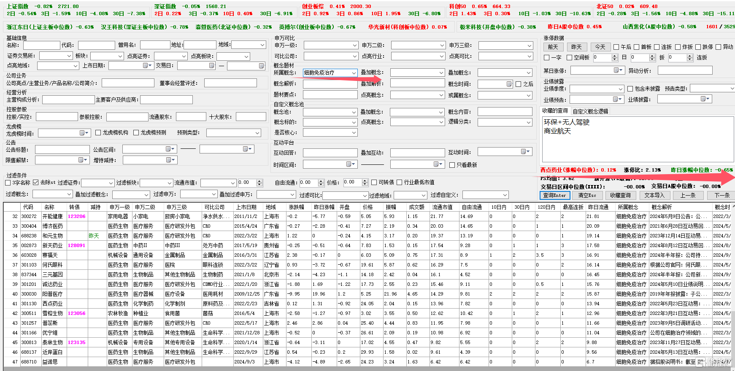Click spinner arrows of 自由流通 value
This screenshot has height=371, width=735.
pyautogui.click(x=322, y=183)
